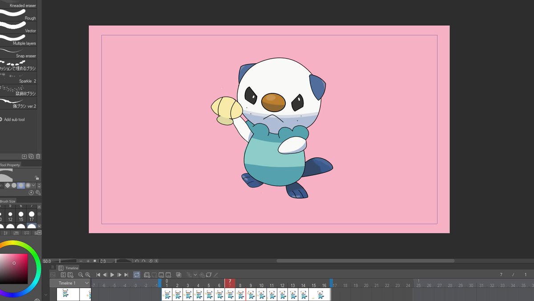This screenshot has height=301, width=534.
Task: Select the cel thumbnail at frame 3
Action: point(188,294)
